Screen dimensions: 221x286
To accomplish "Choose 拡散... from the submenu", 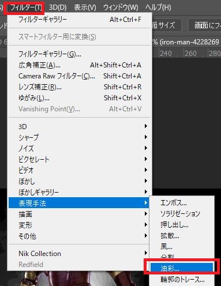I will tap(182, 235).
